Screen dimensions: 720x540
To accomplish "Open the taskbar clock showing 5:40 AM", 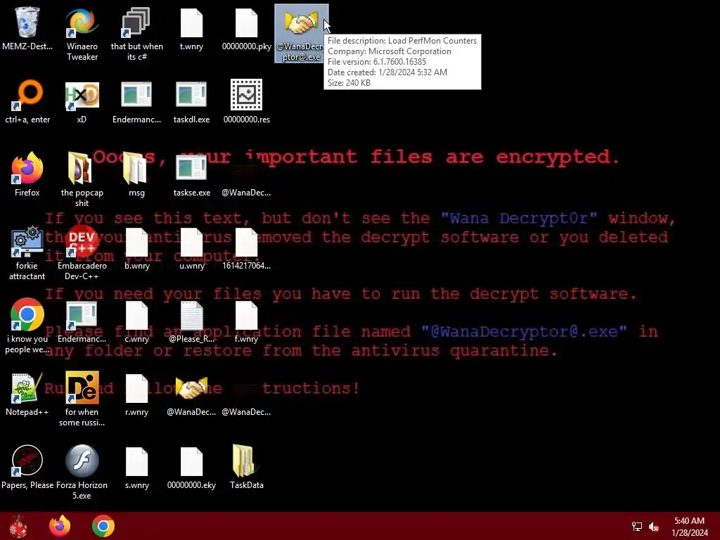I will (689, 527).
